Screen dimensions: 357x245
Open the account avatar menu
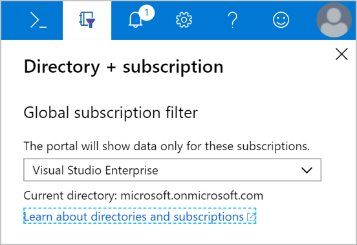pyautogui.click(x=334, y=20)
